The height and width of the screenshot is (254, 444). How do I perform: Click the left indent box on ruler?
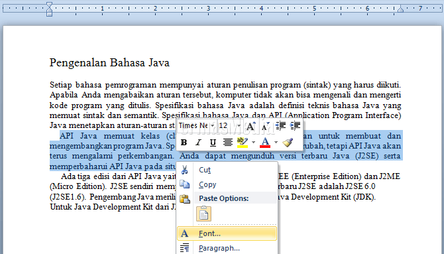tap(49, 14)
